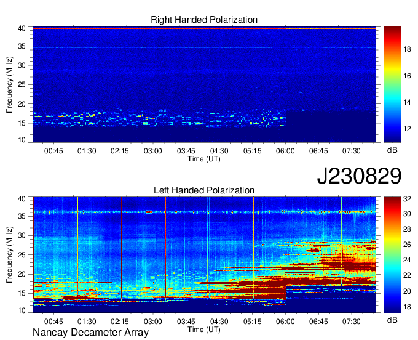Click 03:00 tick on left-handed plot time axis
This screenshot has height=340, width=418.
(x=152, y=322)
